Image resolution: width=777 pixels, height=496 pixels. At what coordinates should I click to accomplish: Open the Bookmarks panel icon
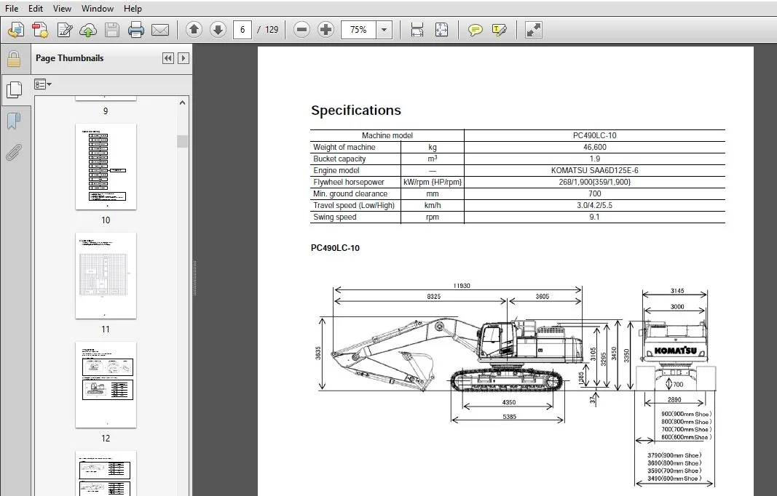pyautogui.click(x=14, y=121)
